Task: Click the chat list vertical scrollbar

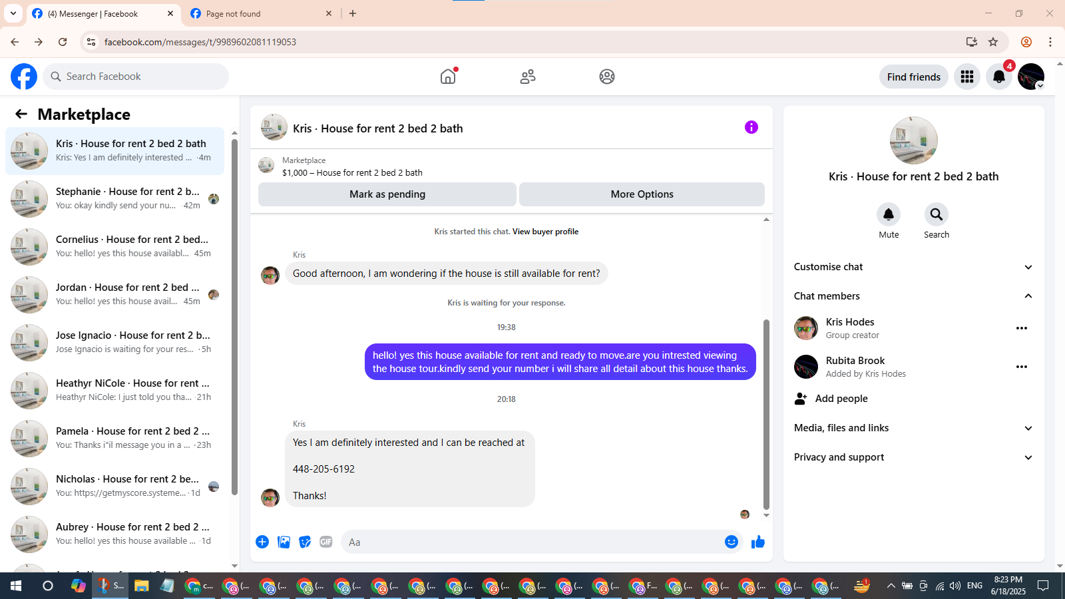Action: point(234,317)
